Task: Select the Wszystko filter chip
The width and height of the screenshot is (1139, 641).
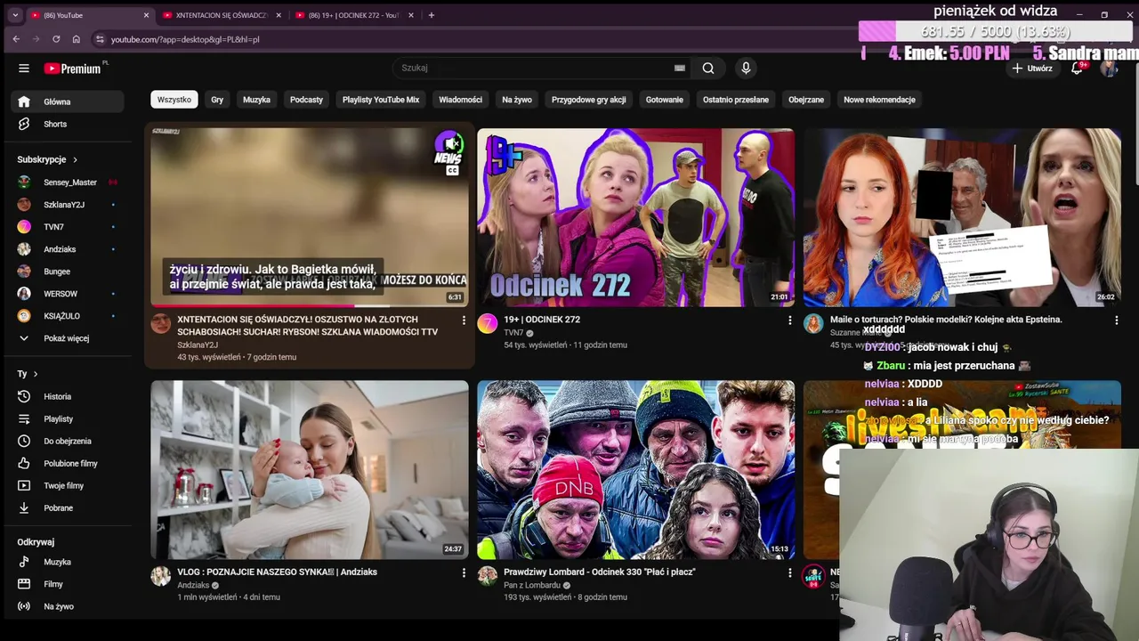Action: (x=174, y=100)
